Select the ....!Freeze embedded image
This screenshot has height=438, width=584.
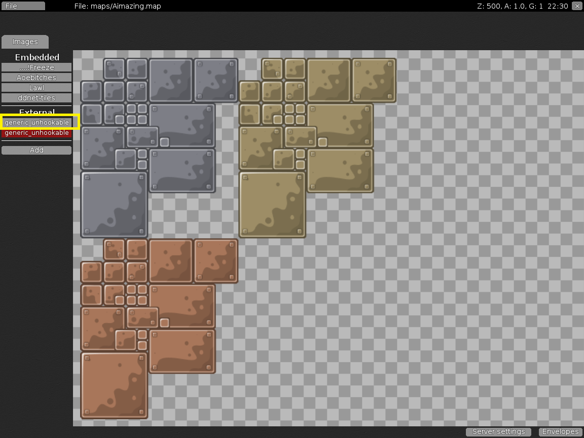click(x=36, y=67)
